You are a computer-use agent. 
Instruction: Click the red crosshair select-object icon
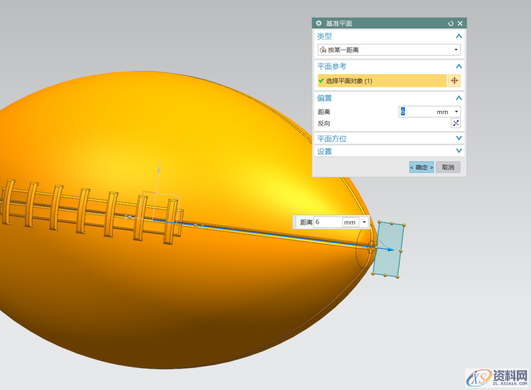(454, 81)
